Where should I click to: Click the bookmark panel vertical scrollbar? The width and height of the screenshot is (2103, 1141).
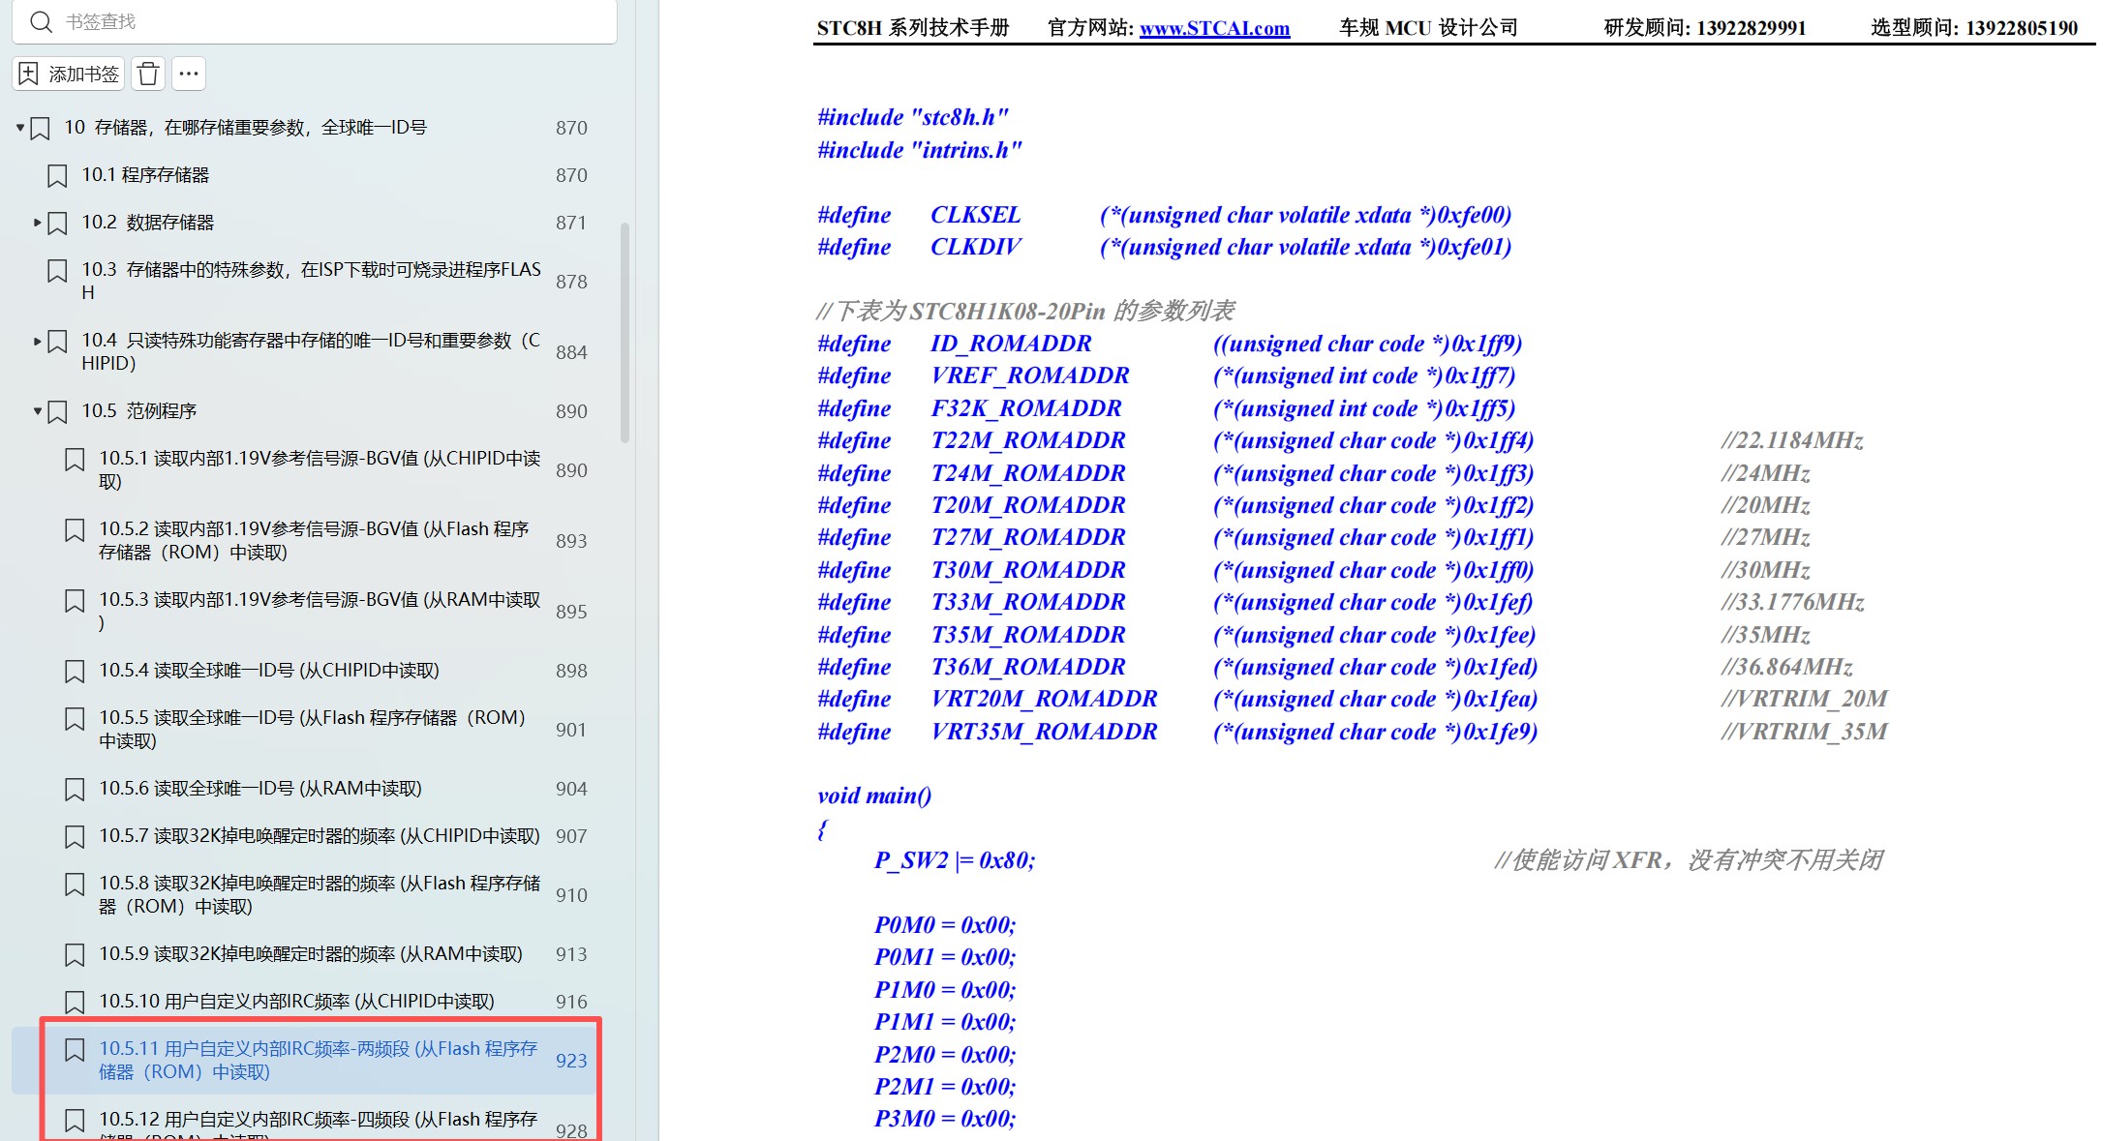pyautogui.click(x=625, y=334)
